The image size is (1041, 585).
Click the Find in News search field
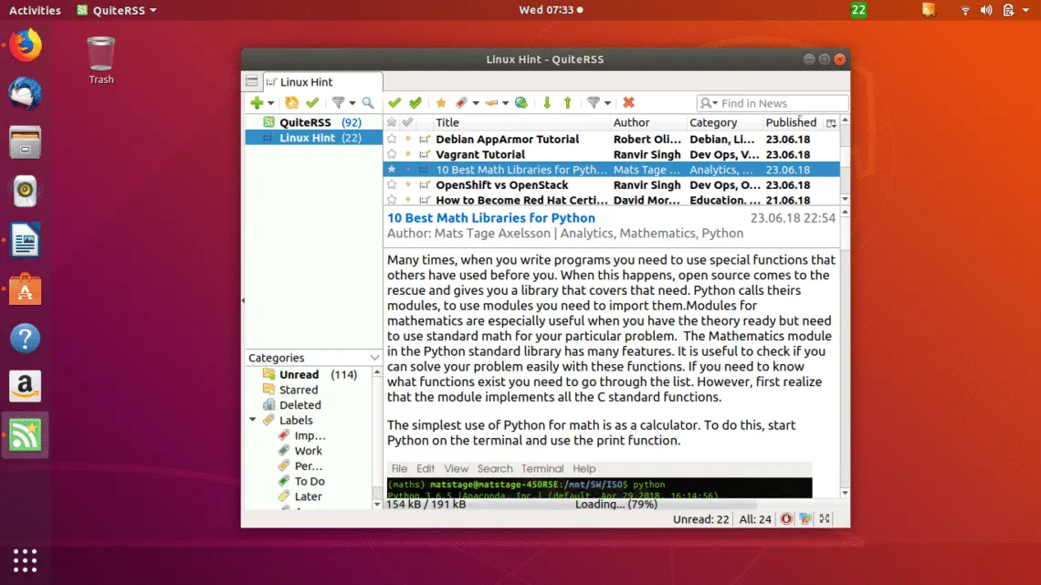(x=781, y=103)
